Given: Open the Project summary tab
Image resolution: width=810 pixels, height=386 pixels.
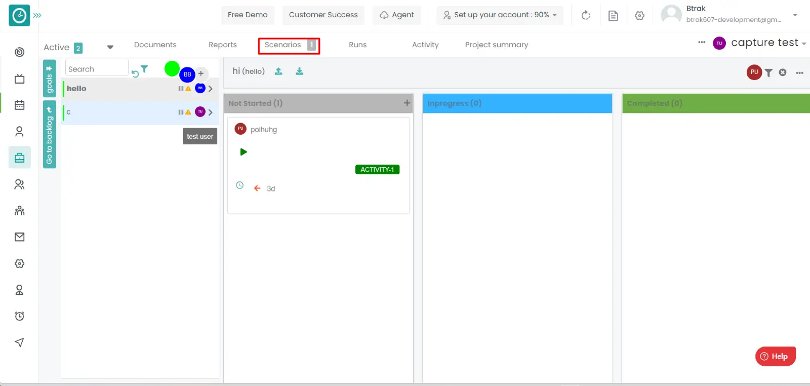Looking at the screenshot, I should [496, 45].
